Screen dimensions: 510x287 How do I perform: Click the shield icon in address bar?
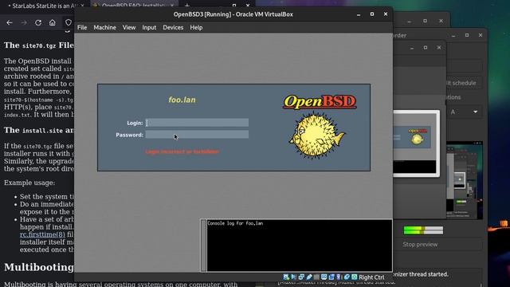[x=68, y=22]
